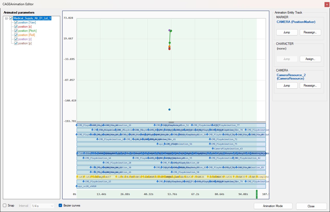Click the 73.028 y-axis value
This screenshot has width=330, height=212.
coord(68,18)
